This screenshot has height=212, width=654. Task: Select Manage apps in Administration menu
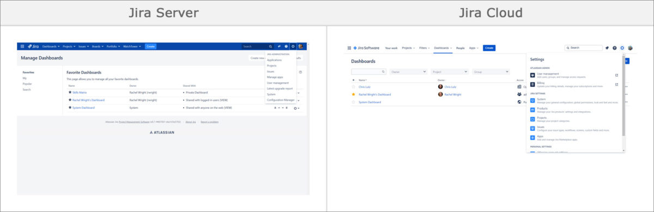coord(275,77)
